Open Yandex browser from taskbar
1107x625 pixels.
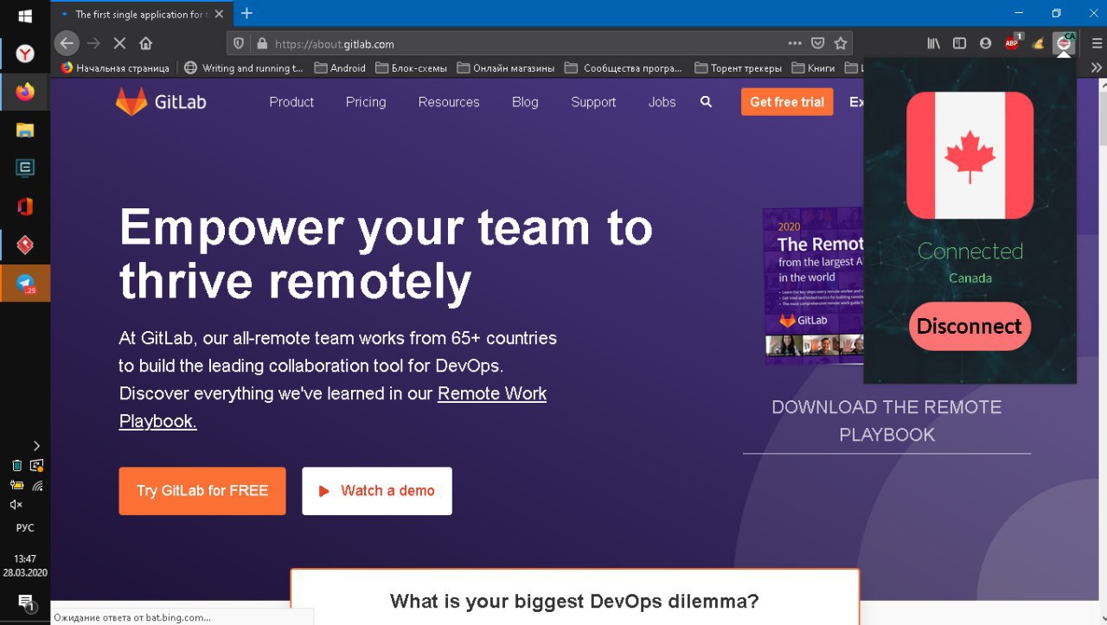25,54
